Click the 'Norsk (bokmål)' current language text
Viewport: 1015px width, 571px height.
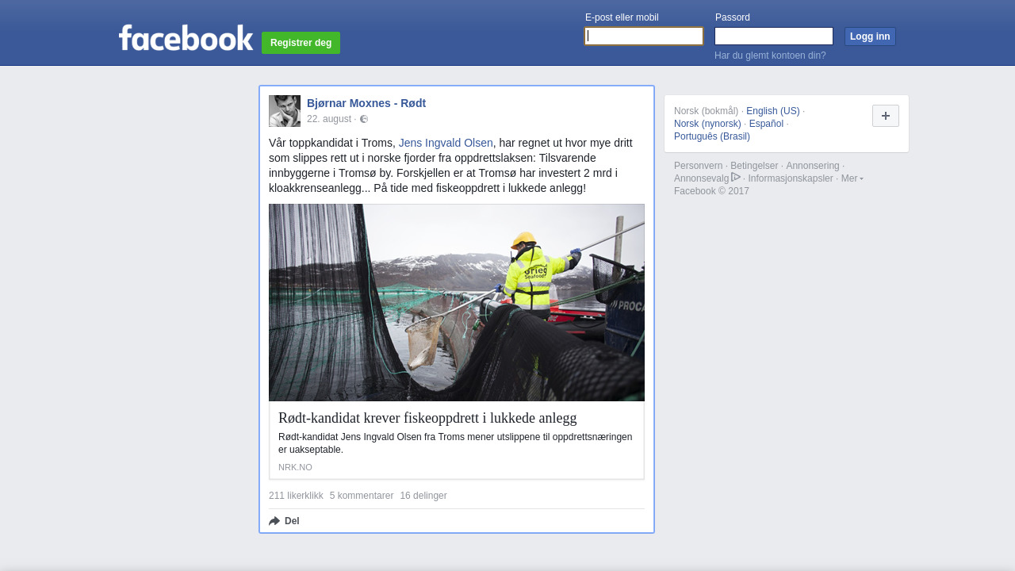click(706, 111)
